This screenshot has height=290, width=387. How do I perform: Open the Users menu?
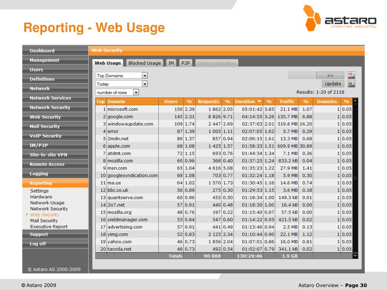coord(55,69)
